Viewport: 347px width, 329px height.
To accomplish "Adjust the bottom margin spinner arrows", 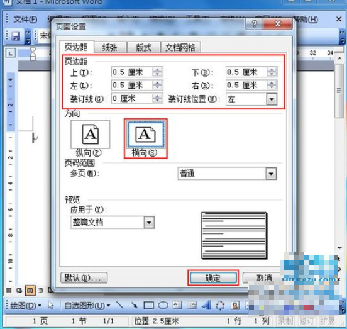I will point(272,72).
